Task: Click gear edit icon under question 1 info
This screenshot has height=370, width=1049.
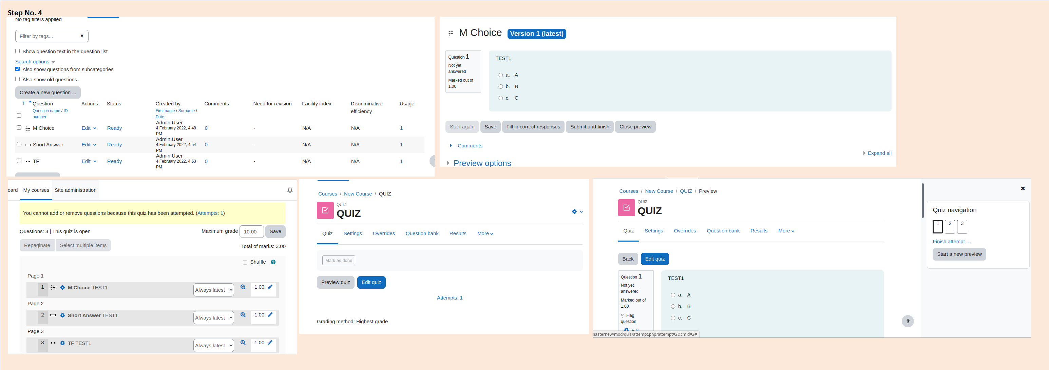Action: point(626,330)
